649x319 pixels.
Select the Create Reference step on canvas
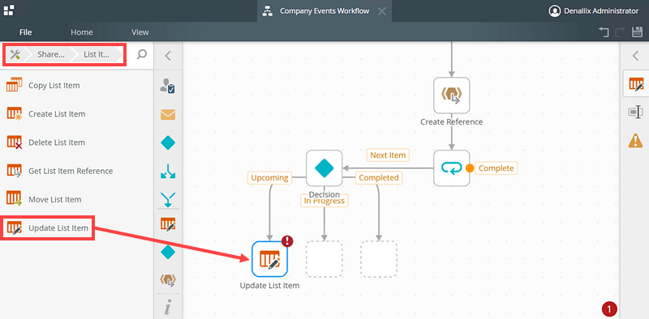(x=452, y=95)
